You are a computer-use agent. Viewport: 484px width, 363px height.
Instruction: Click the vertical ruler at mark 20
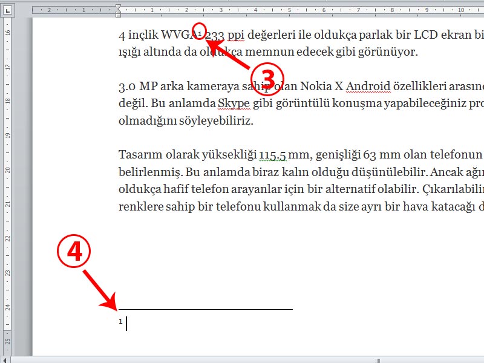point(7,170)
